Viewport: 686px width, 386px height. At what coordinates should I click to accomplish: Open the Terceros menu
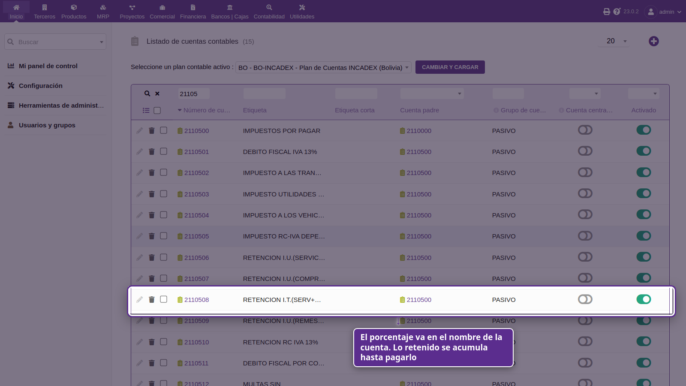pyautogui.click(x=45, y=12)
